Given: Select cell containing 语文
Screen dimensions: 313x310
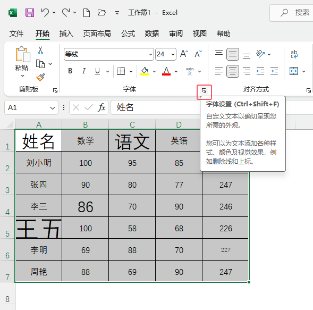Looking at the screenshot, I should pos(132,141).
